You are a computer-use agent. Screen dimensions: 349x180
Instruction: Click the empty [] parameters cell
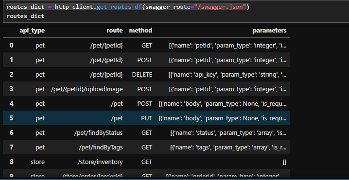(284, 162)
